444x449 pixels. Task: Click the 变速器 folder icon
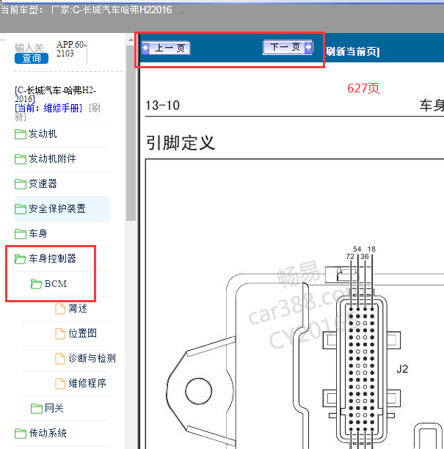pyautogui.click(x=21, y=184)
